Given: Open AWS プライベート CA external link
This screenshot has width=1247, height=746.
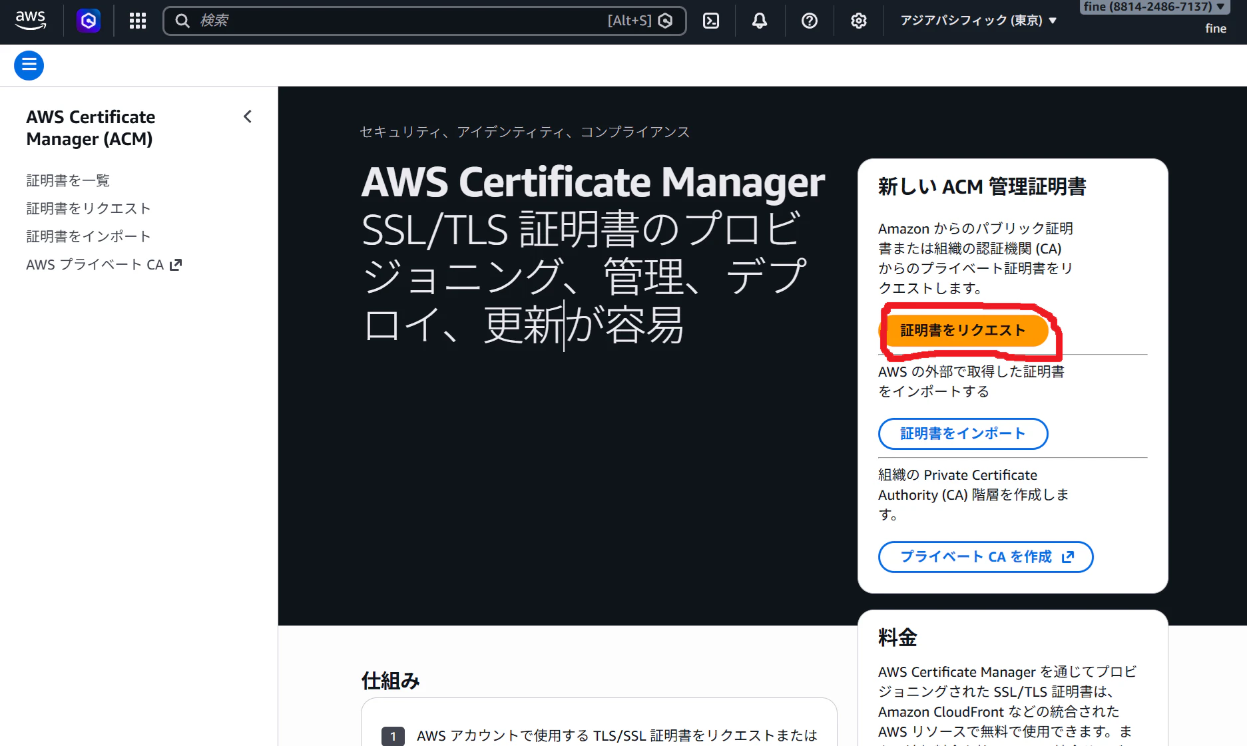Looking at the screenshot, I should point(104,265).
